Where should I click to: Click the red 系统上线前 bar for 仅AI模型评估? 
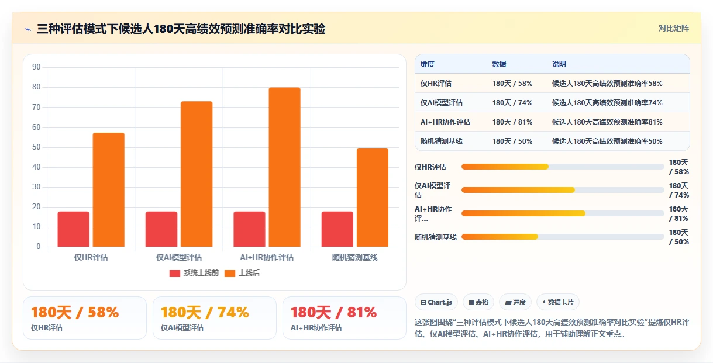click(161, 229)
